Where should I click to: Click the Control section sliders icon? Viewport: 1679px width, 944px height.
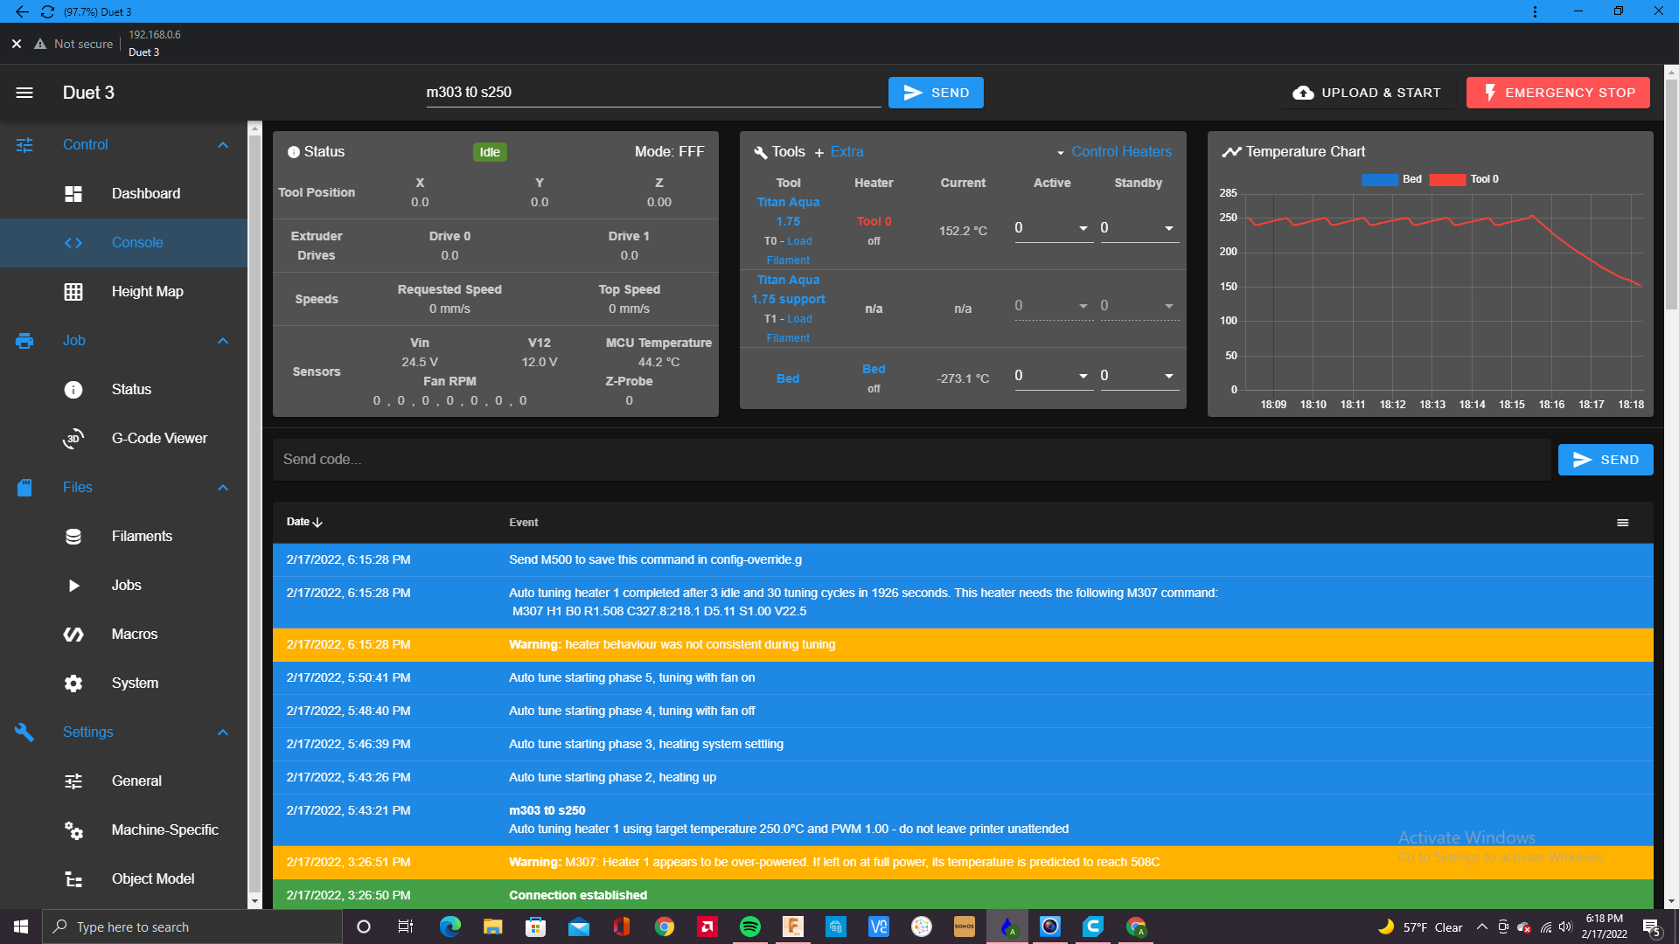[x=24, y=145]
